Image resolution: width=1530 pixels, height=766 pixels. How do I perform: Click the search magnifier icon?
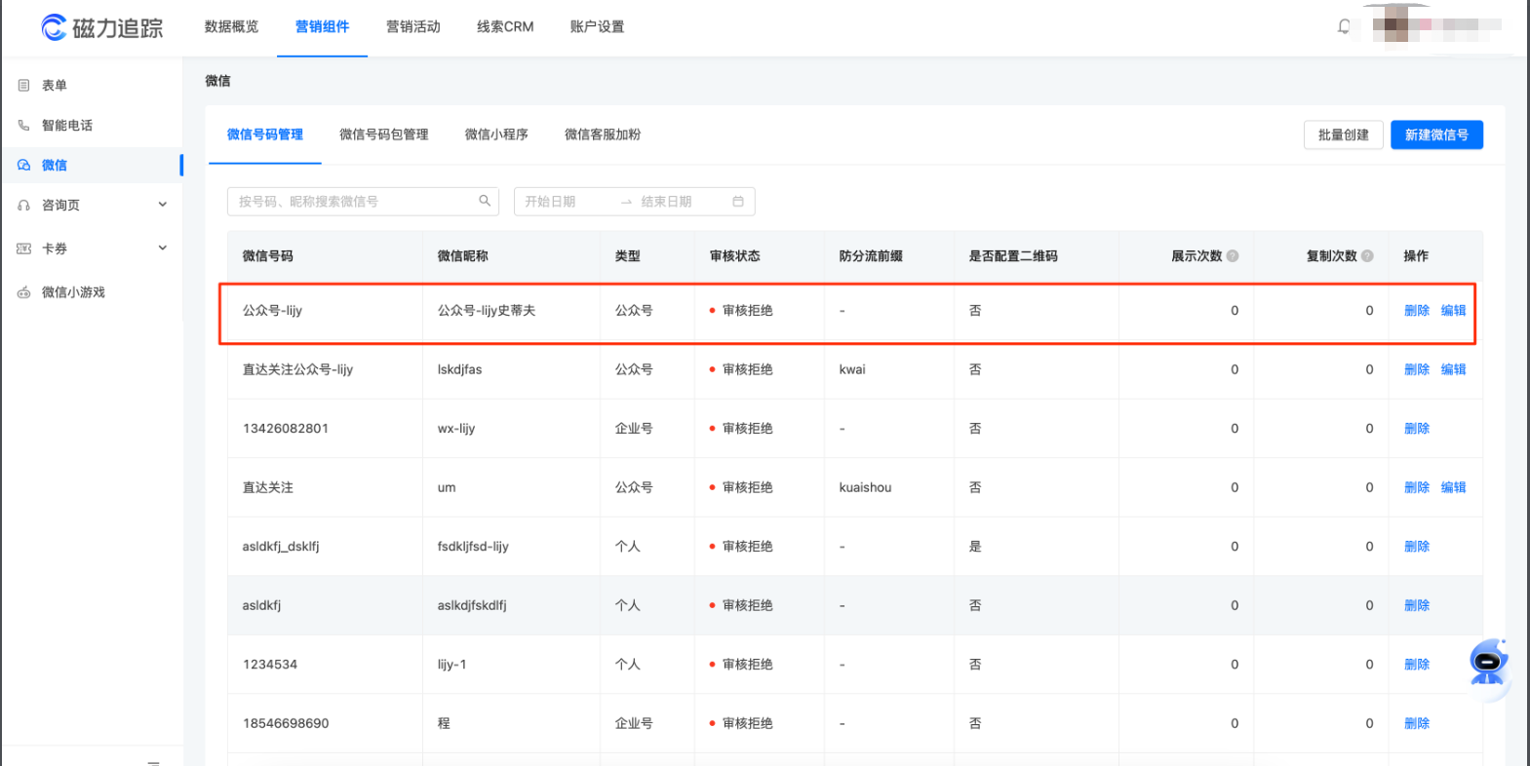[485, 201]
